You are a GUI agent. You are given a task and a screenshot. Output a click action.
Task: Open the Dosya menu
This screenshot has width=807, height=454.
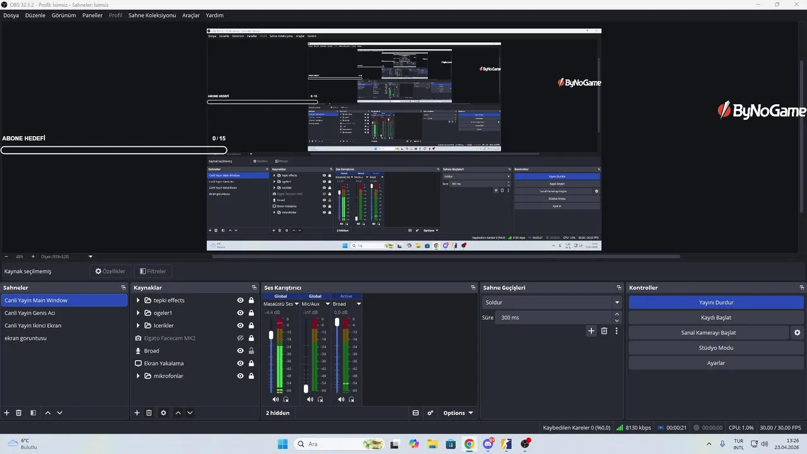(x=11, y=15)
